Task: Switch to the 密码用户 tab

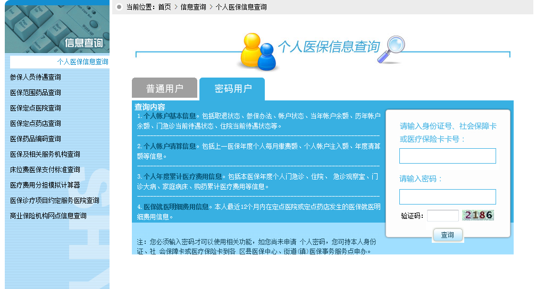Action: pyautogui.click(x=232, y=89)
